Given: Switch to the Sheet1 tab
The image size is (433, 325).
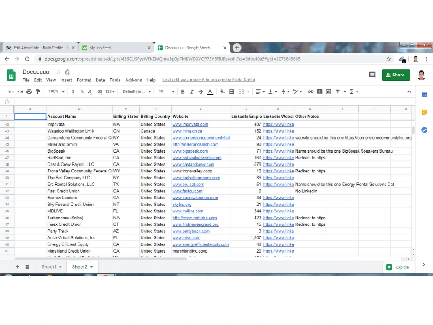Looking at the screenshot, I should click(48, 266).
